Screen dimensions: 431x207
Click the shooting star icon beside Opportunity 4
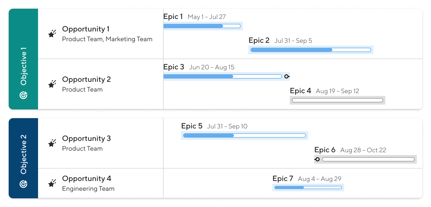52,183
